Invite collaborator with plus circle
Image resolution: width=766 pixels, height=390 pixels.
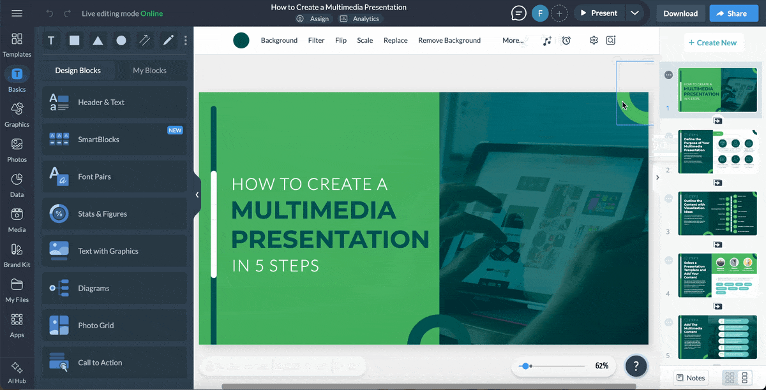coord(559,13)
